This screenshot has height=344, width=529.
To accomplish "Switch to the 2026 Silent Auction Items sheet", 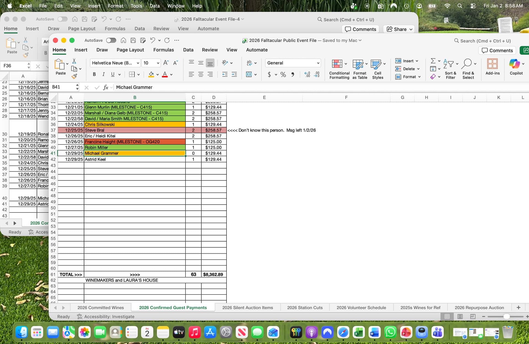I will (x=247, y=308).
